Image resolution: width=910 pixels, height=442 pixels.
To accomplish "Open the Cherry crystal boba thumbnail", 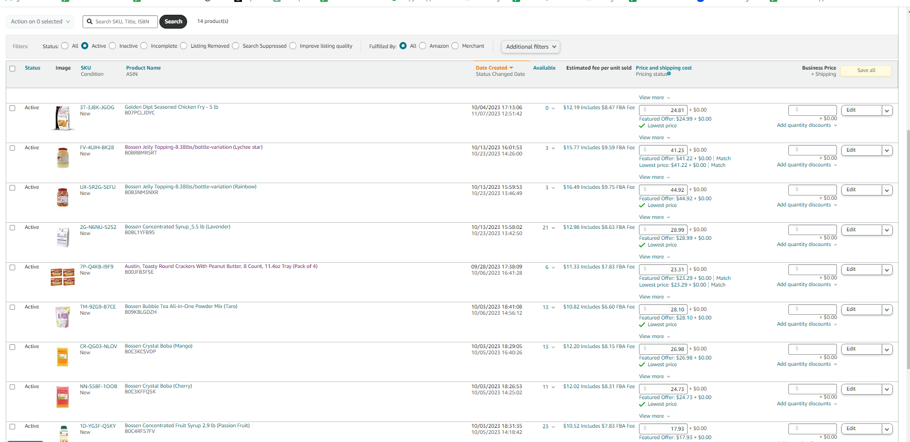I will (63, 397).
